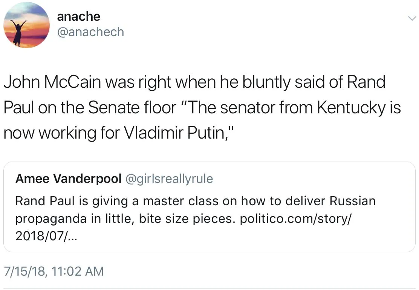Click the words "Senate floor" in the tweet

point(132,108)
